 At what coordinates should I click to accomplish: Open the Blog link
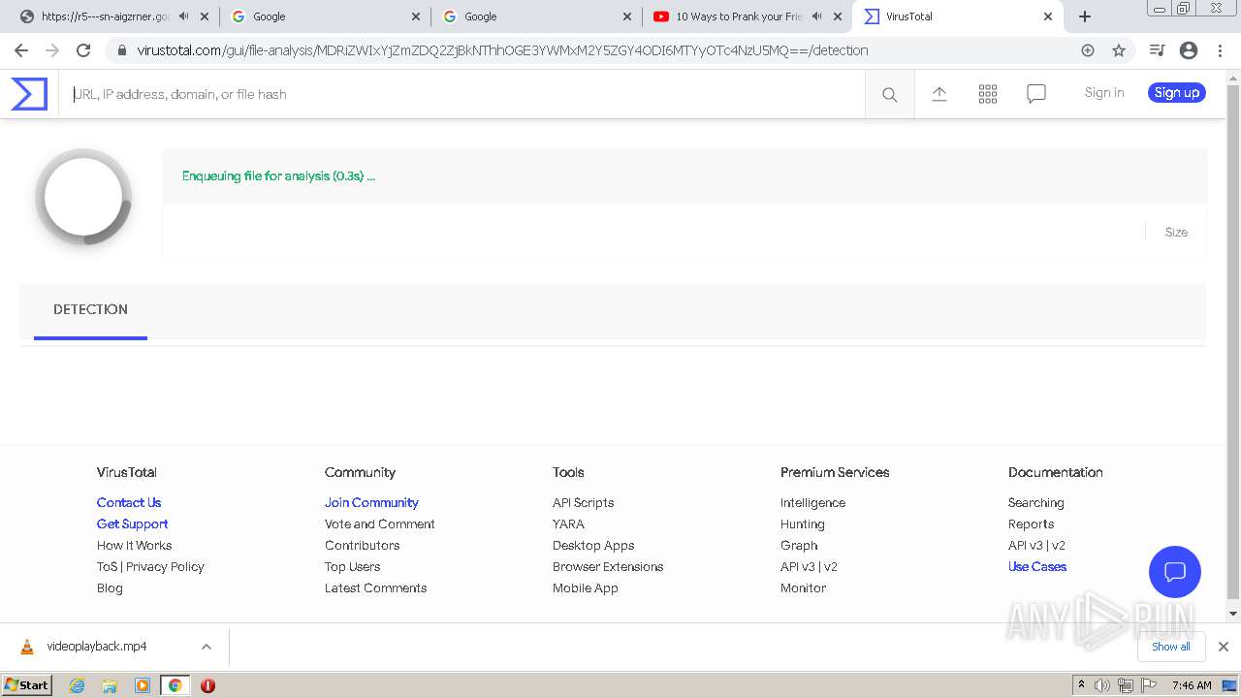pyautogui.click(x=110, y=587)
